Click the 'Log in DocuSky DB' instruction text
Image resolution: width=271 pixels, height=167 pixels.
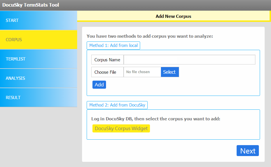[x=156, y=119]
